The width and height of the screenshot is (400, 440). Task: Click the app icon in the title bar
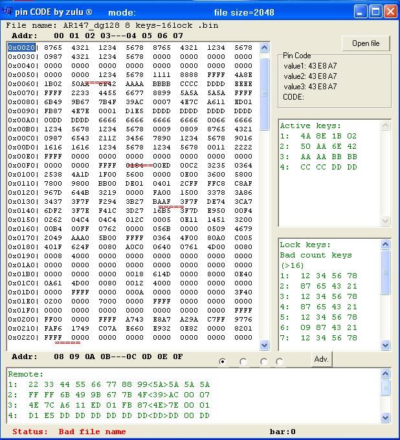pos(8,12)
